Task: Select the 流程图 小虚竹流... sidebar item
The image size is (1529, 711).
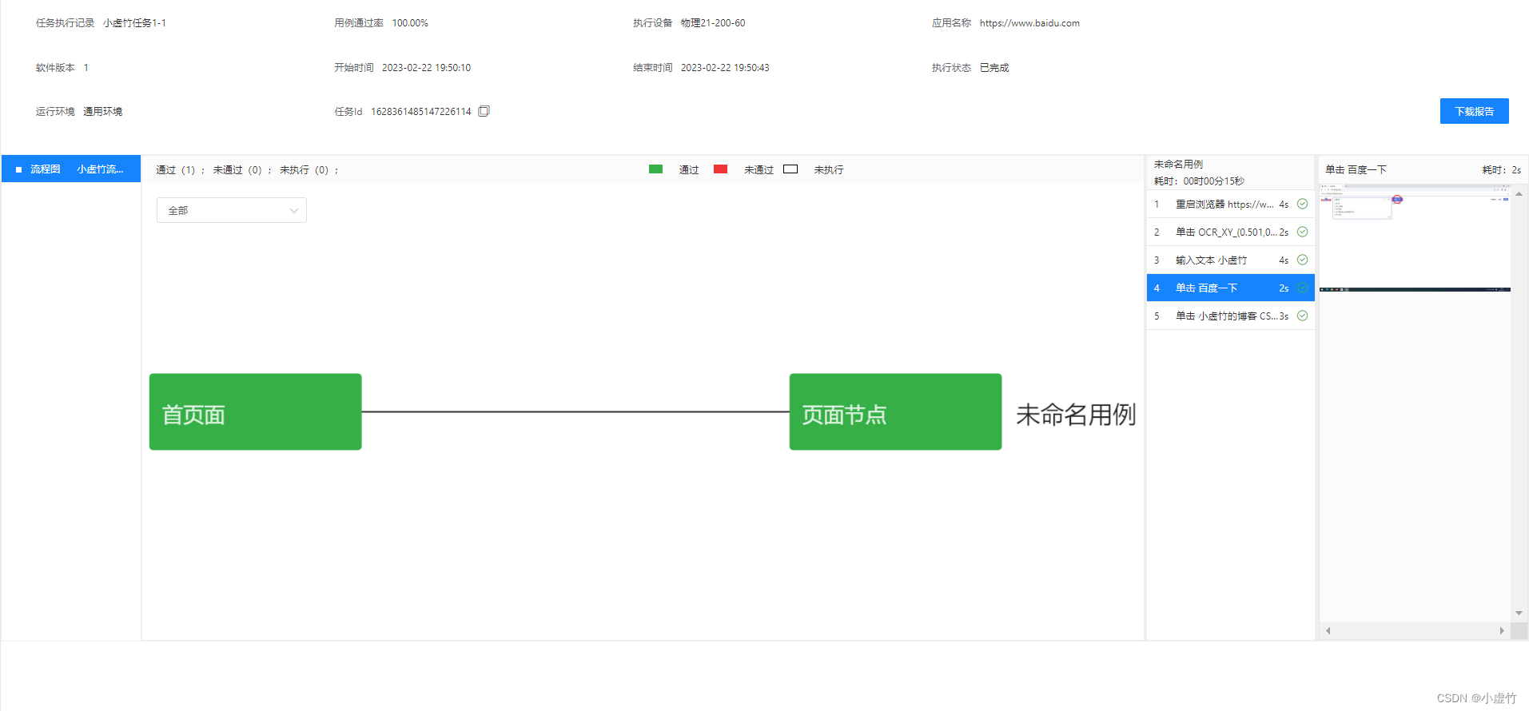Action: [x=71, y=169]
